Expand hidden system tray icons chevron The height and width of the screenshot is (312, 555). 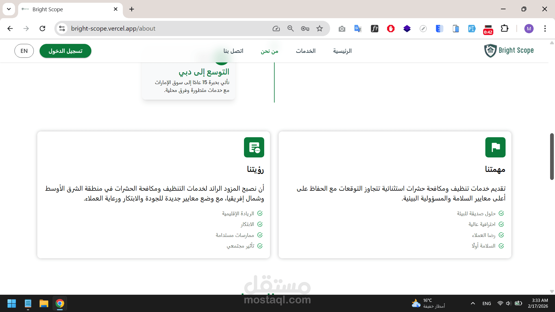tap(473, 303)
